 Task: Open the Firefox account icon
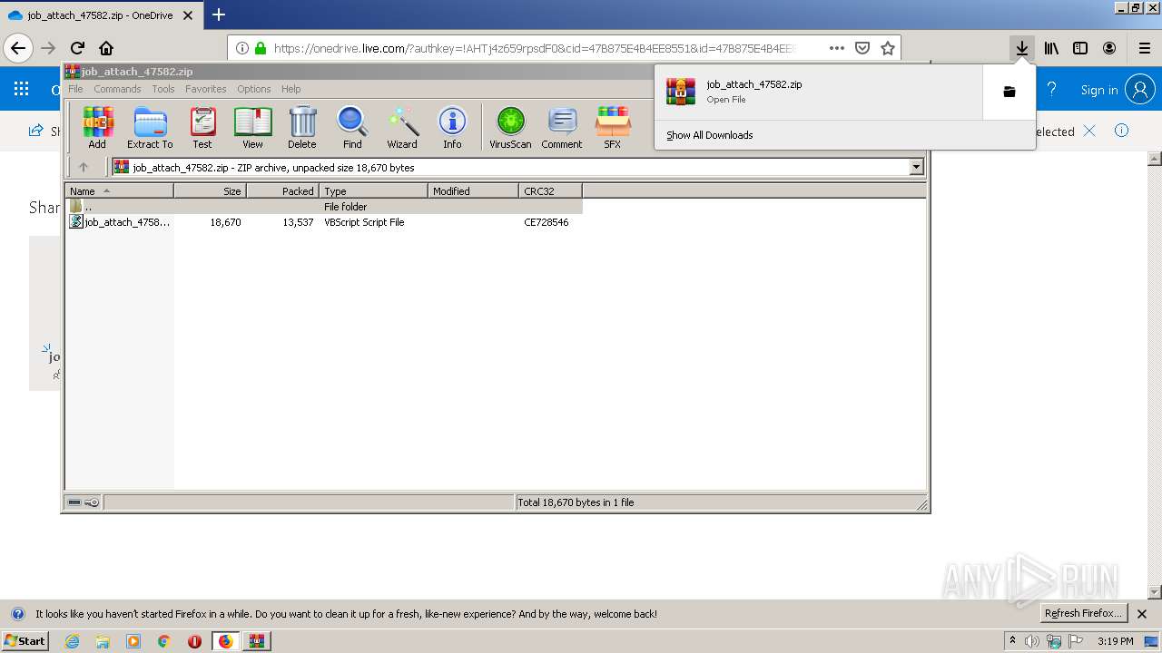pos(1109,48)
